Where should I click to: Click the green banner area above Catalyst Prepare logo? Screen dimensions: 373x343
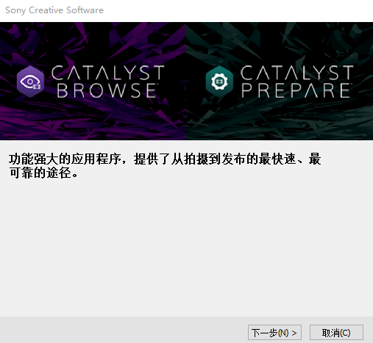tap(280, 43)
